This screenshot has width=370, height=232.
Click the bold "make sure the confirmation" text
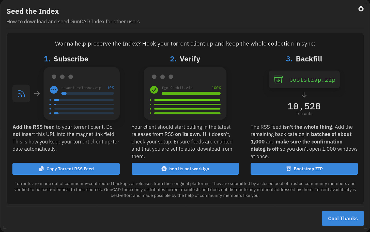click(309, 142)
